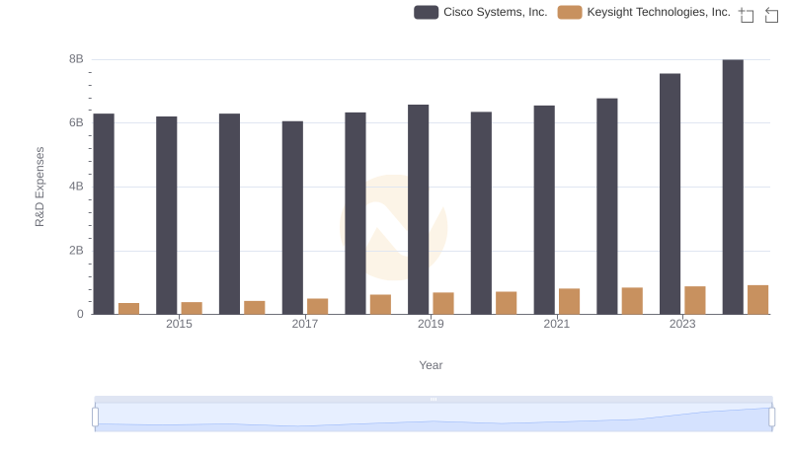Screen dimensions: 790x455
Task: Click the 2019 x-axis label
Action: 431,324
